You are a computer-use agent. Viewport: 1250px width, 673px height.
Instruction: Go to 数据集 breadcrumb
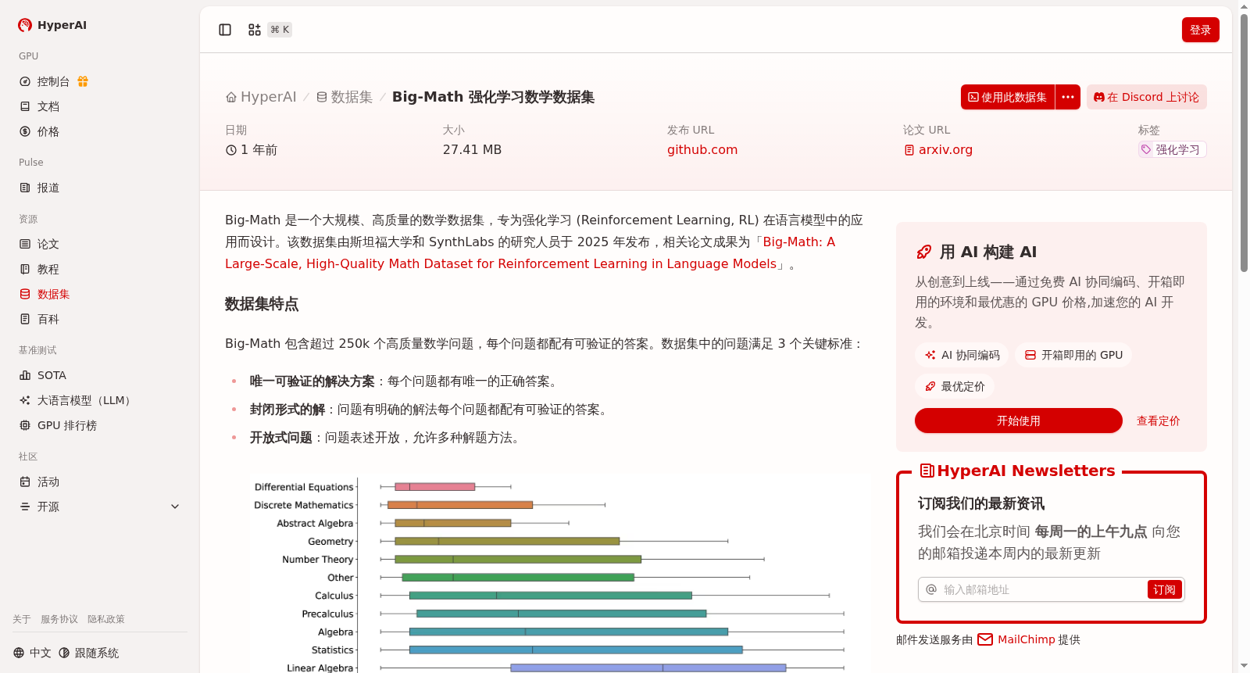[x=345, y=97]
